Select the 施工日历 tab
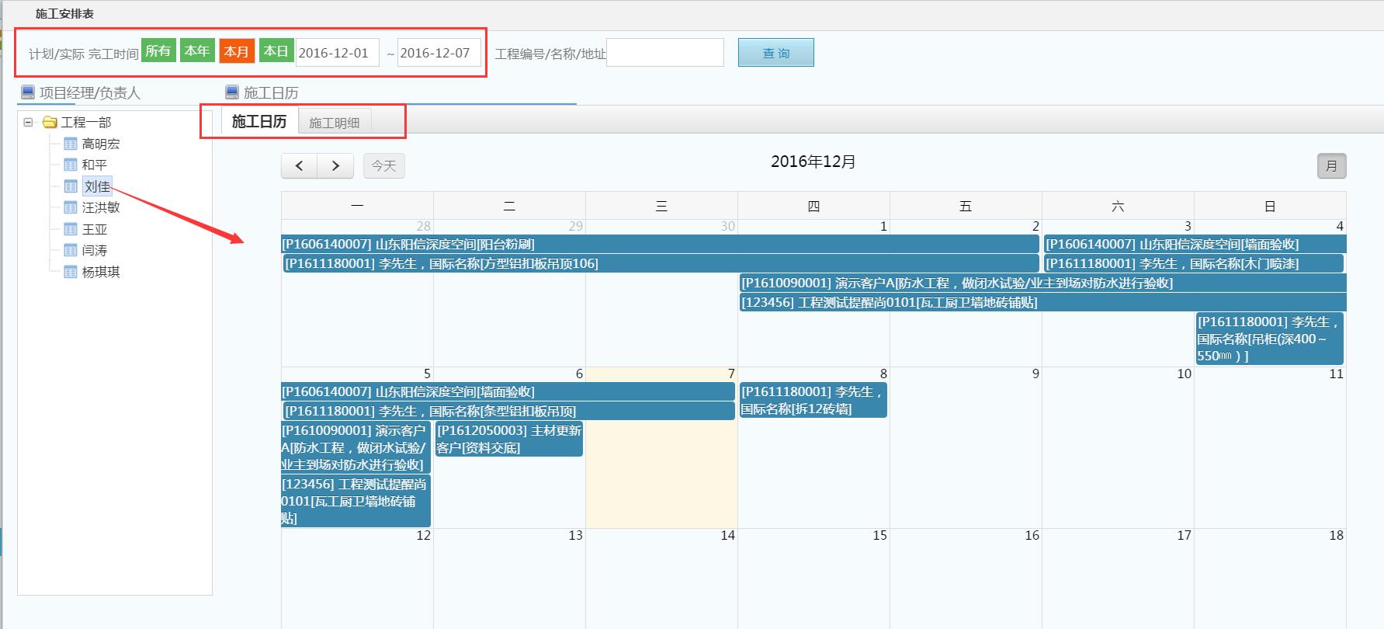1384x629 pixels. [x=259, y=122]
